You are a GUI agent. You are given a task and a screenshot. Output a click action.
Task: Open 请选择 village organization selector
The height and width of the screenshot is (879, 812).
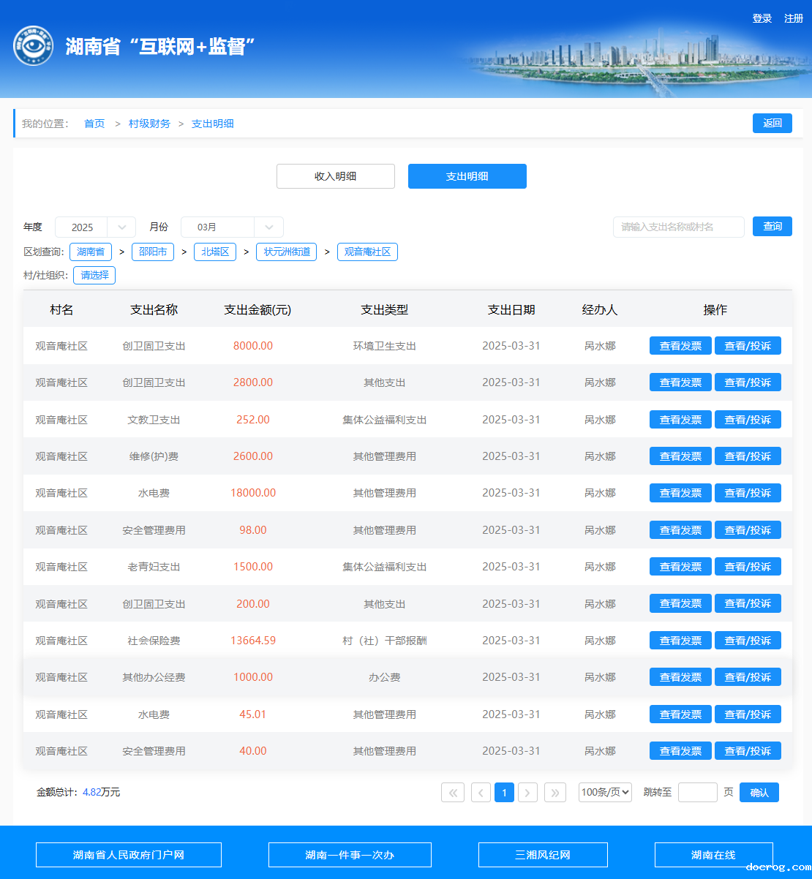pos(94,276)
